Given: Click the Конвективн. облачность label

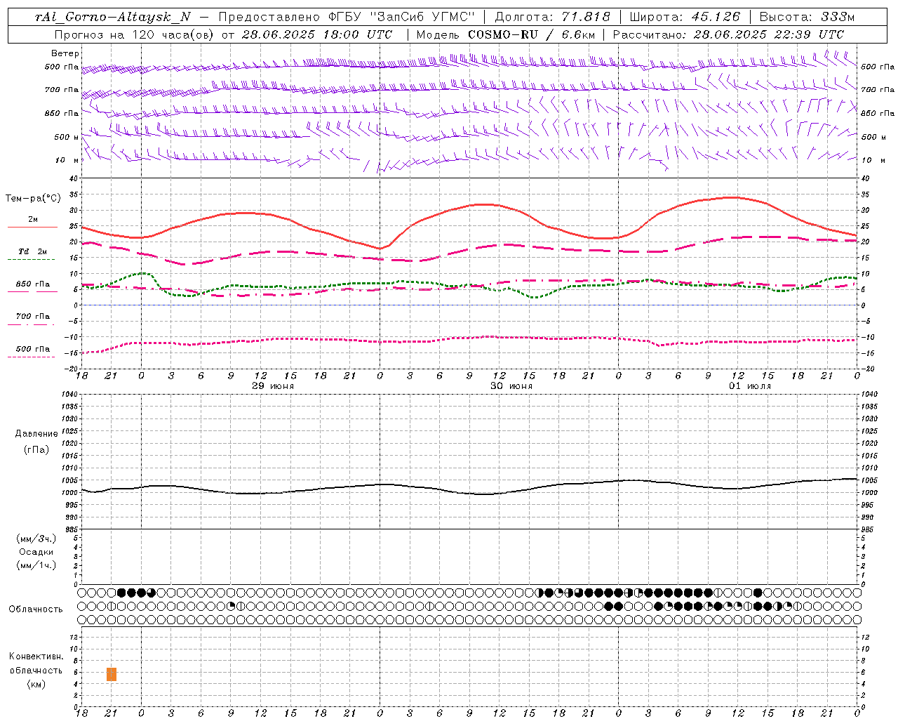Looking at the screenshot, I should tap(36, 664).
